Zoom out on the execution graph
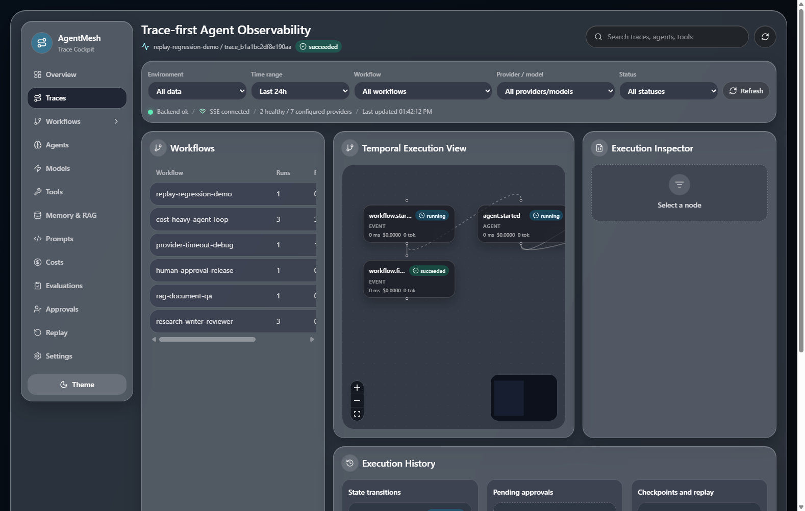Screen dimensions: 805x511 click(357, 401)
